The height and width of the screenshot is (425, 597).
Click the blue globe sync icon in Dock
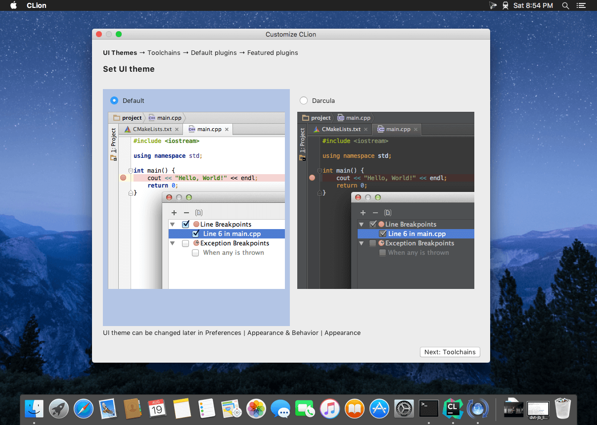477,409
